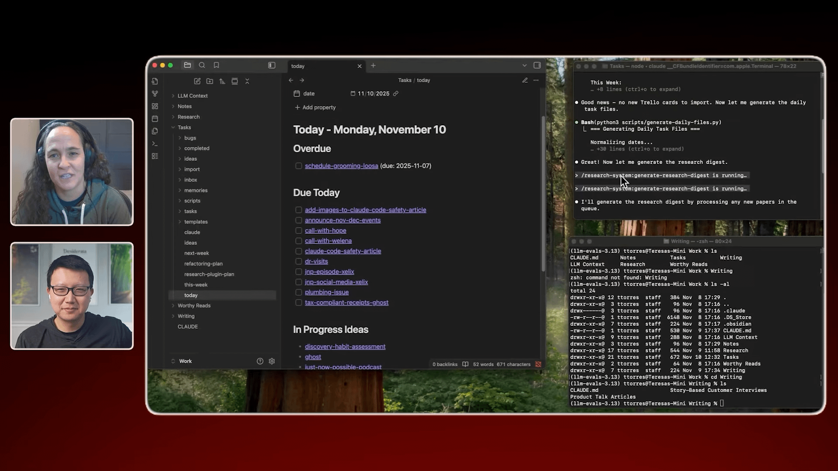Open the Calendar from the left ribbon
The width and height of the screenshot is (838, 471).
[x=155, y=118]
